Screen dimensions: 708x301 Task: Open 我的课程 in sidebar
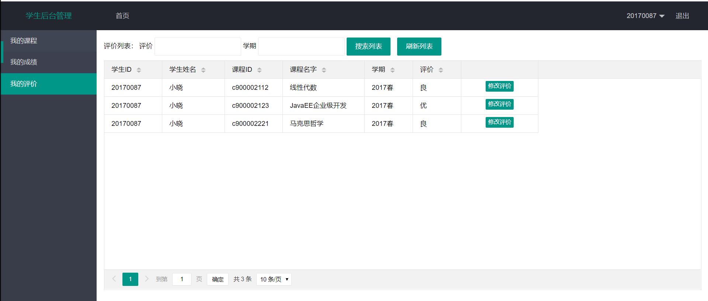(x=49, y=41)
